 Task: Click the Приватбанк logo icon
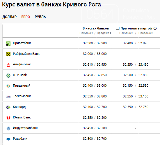click(x=8, y=43)
